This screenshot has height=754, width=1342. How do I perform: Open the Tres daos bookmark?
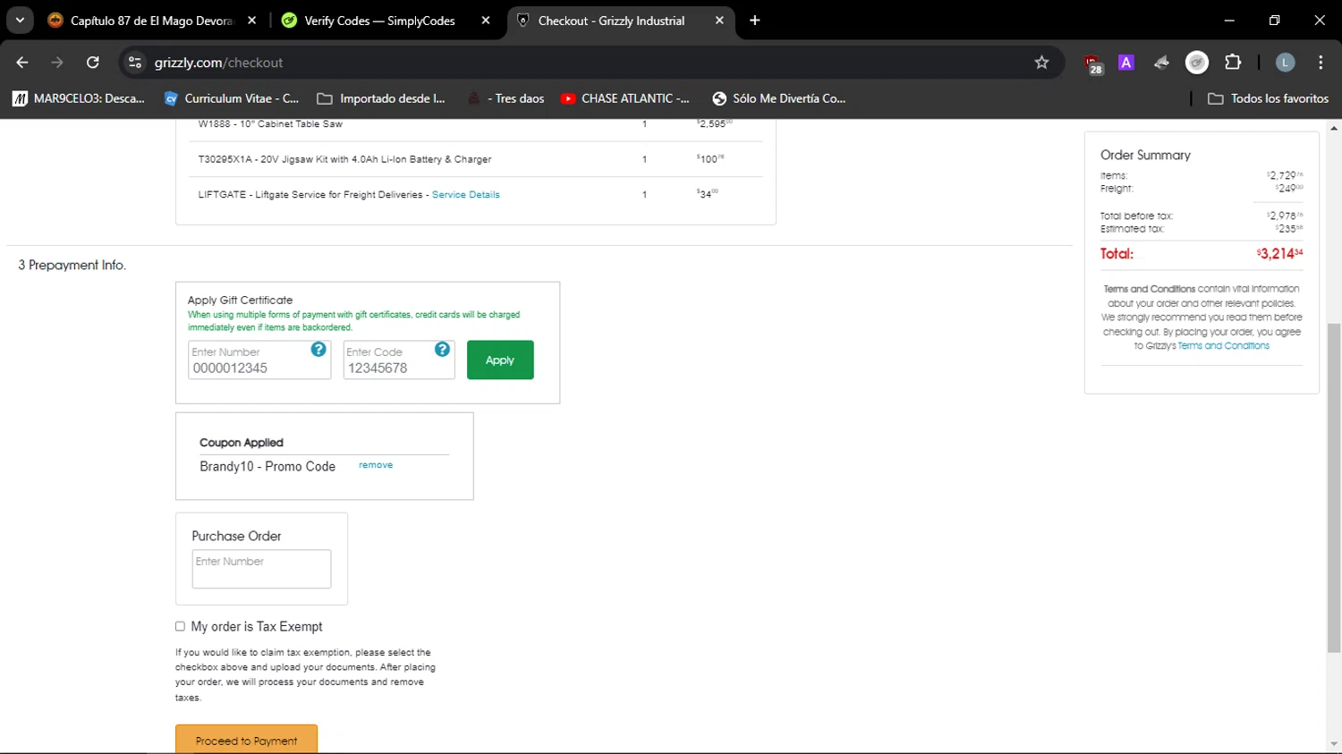(x=506, y=98)
